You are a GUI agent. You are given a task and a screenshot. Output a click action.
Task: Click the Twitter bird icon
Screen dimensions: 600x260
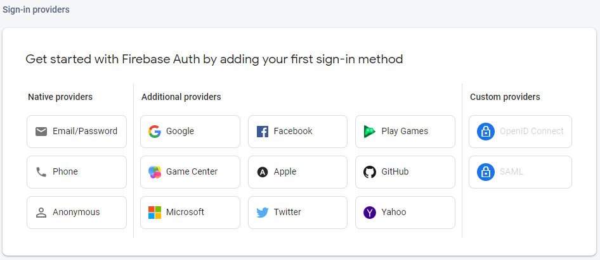262,213
